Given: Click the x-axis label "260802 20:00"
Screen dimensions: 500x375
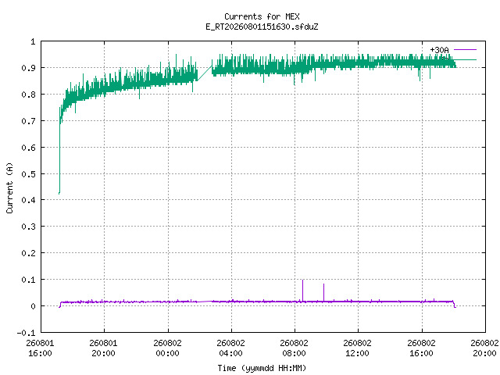Looking at the screenshot, I should click(484, 348).
